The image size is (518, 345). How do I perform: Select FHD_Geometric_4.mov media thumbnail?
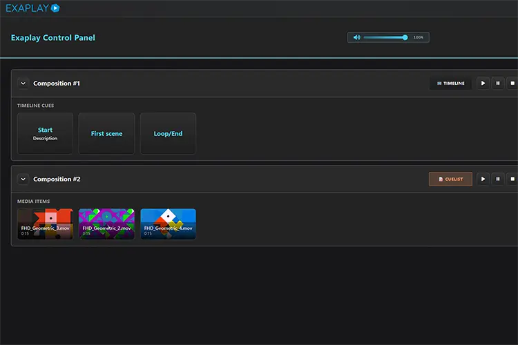pyautogui.click(x=168, y=224)
